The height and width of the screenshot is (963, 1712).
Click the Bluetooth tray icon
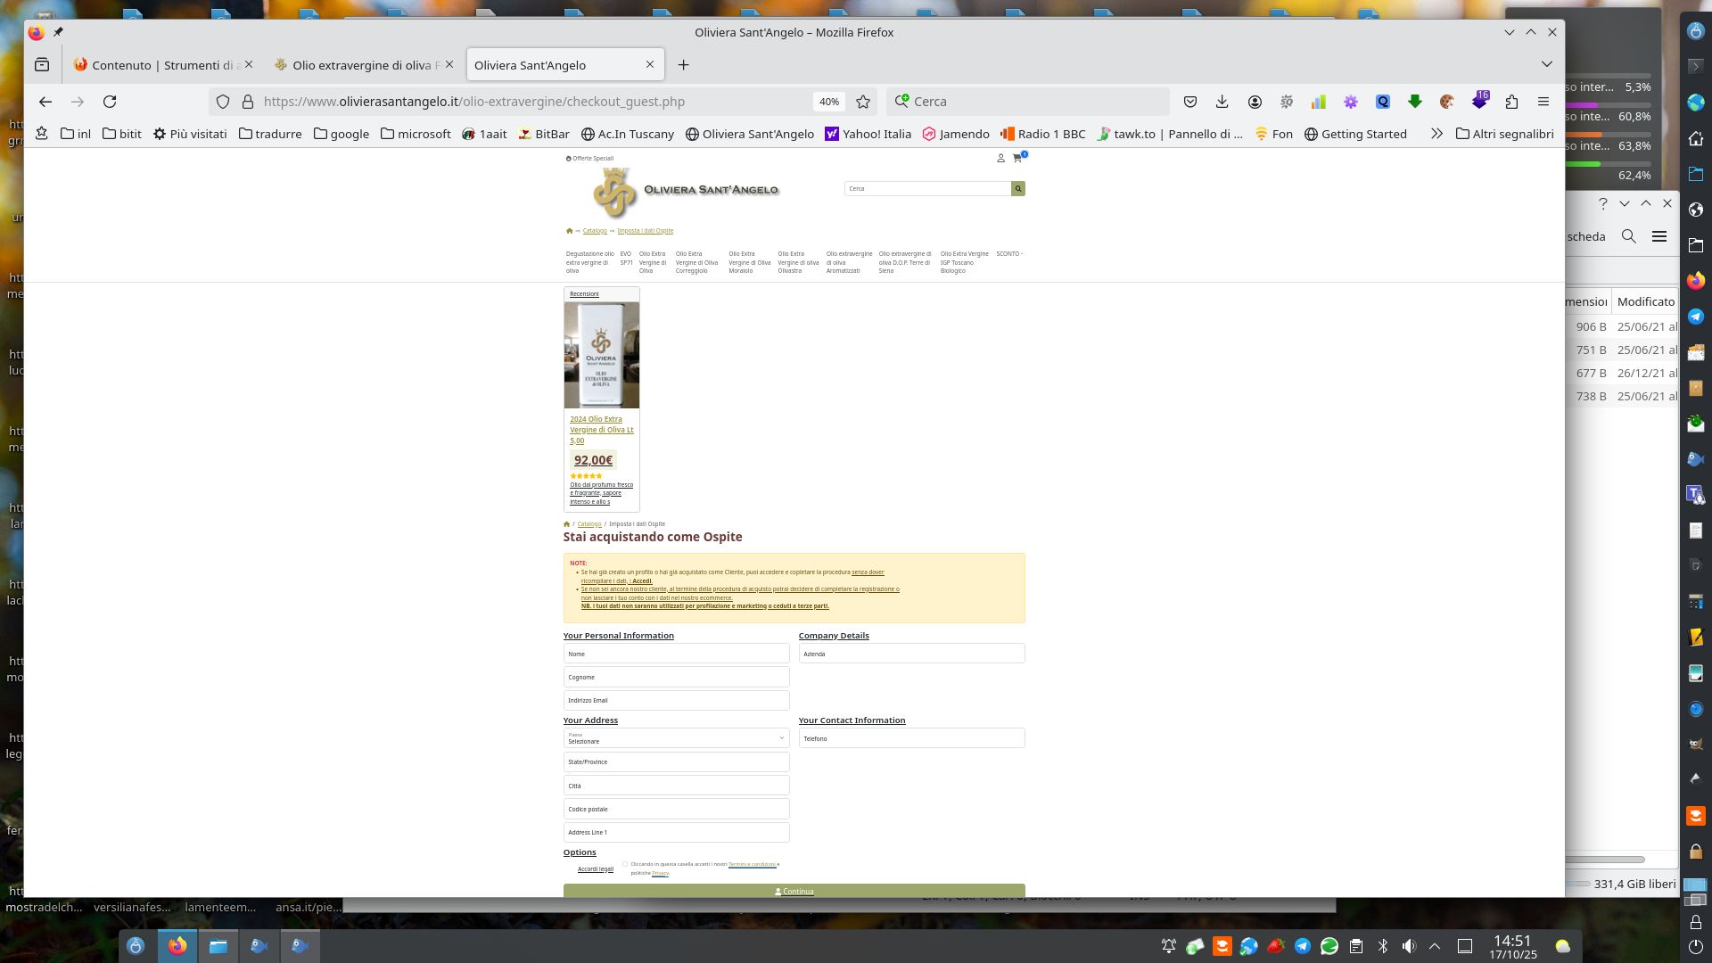point(1383,946)
